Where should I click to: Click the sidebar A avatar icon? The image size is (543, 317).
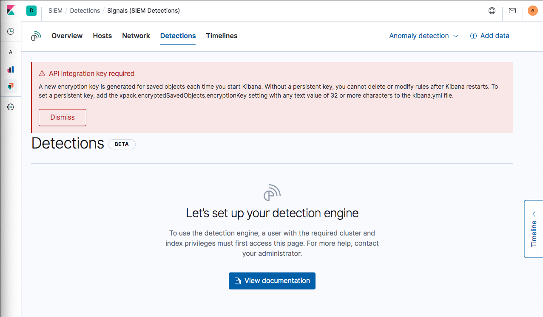[x=11, y=52]
